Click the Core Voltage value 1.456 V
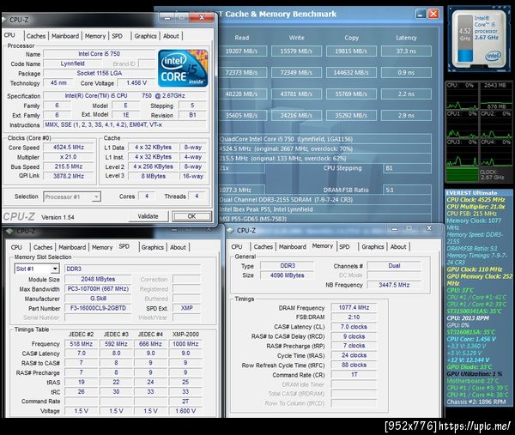Image resolution: width=515 pixels, height=435 pixels. tap(136, 82)
